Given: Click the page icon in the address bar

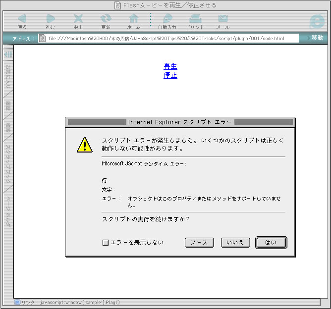Looking at the screenshot, I should pos(42,38).
